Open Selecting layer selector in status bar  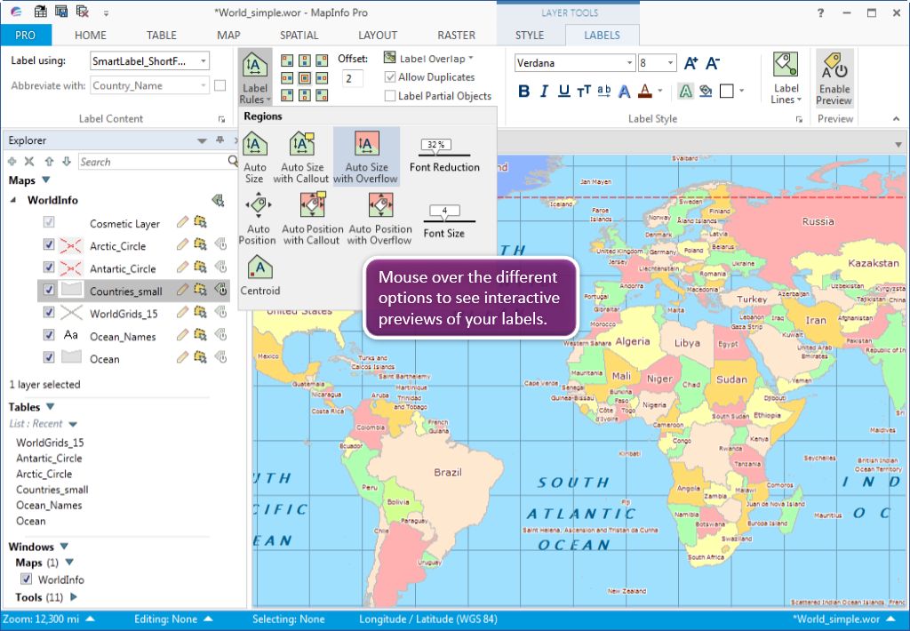click(x=289, y=619)
